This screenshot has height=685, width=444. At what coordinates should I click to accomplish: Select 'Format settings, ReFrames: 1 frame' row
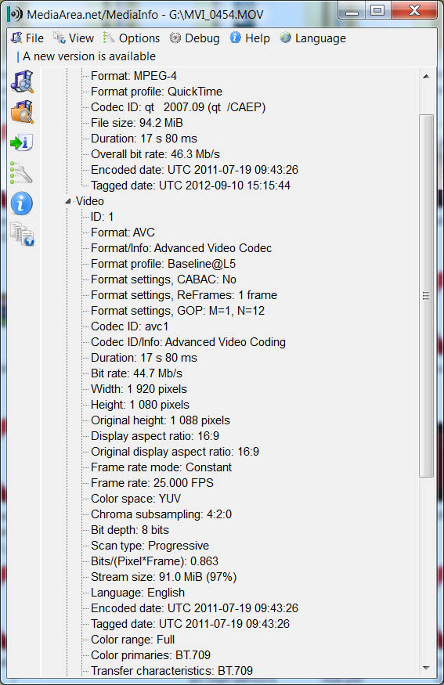[184, 295]
